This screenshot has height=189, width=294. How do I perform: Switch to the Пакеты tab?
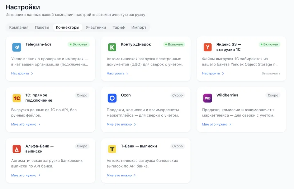click(42, 27)
